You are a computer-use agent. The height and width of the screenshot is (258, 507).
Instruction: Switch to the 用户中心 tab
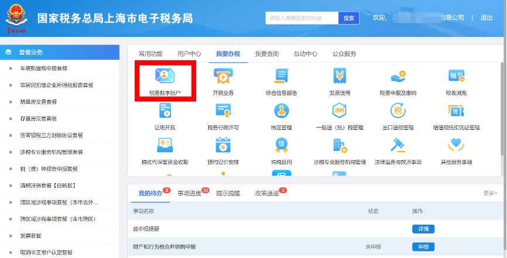point(189,54)
